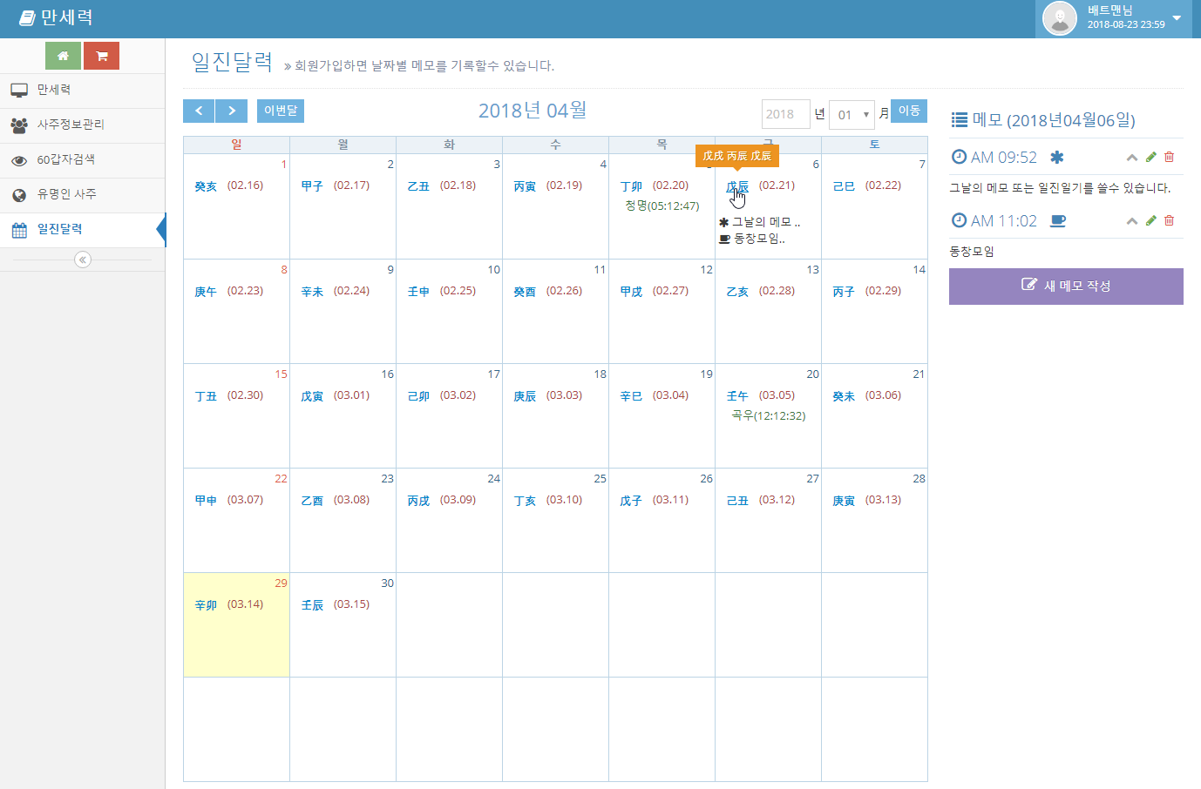The width and height of the screenshot is (1201, 789).
Task: Click the 이번달 button
Action: pyautogui.click(x=281, y=111)
